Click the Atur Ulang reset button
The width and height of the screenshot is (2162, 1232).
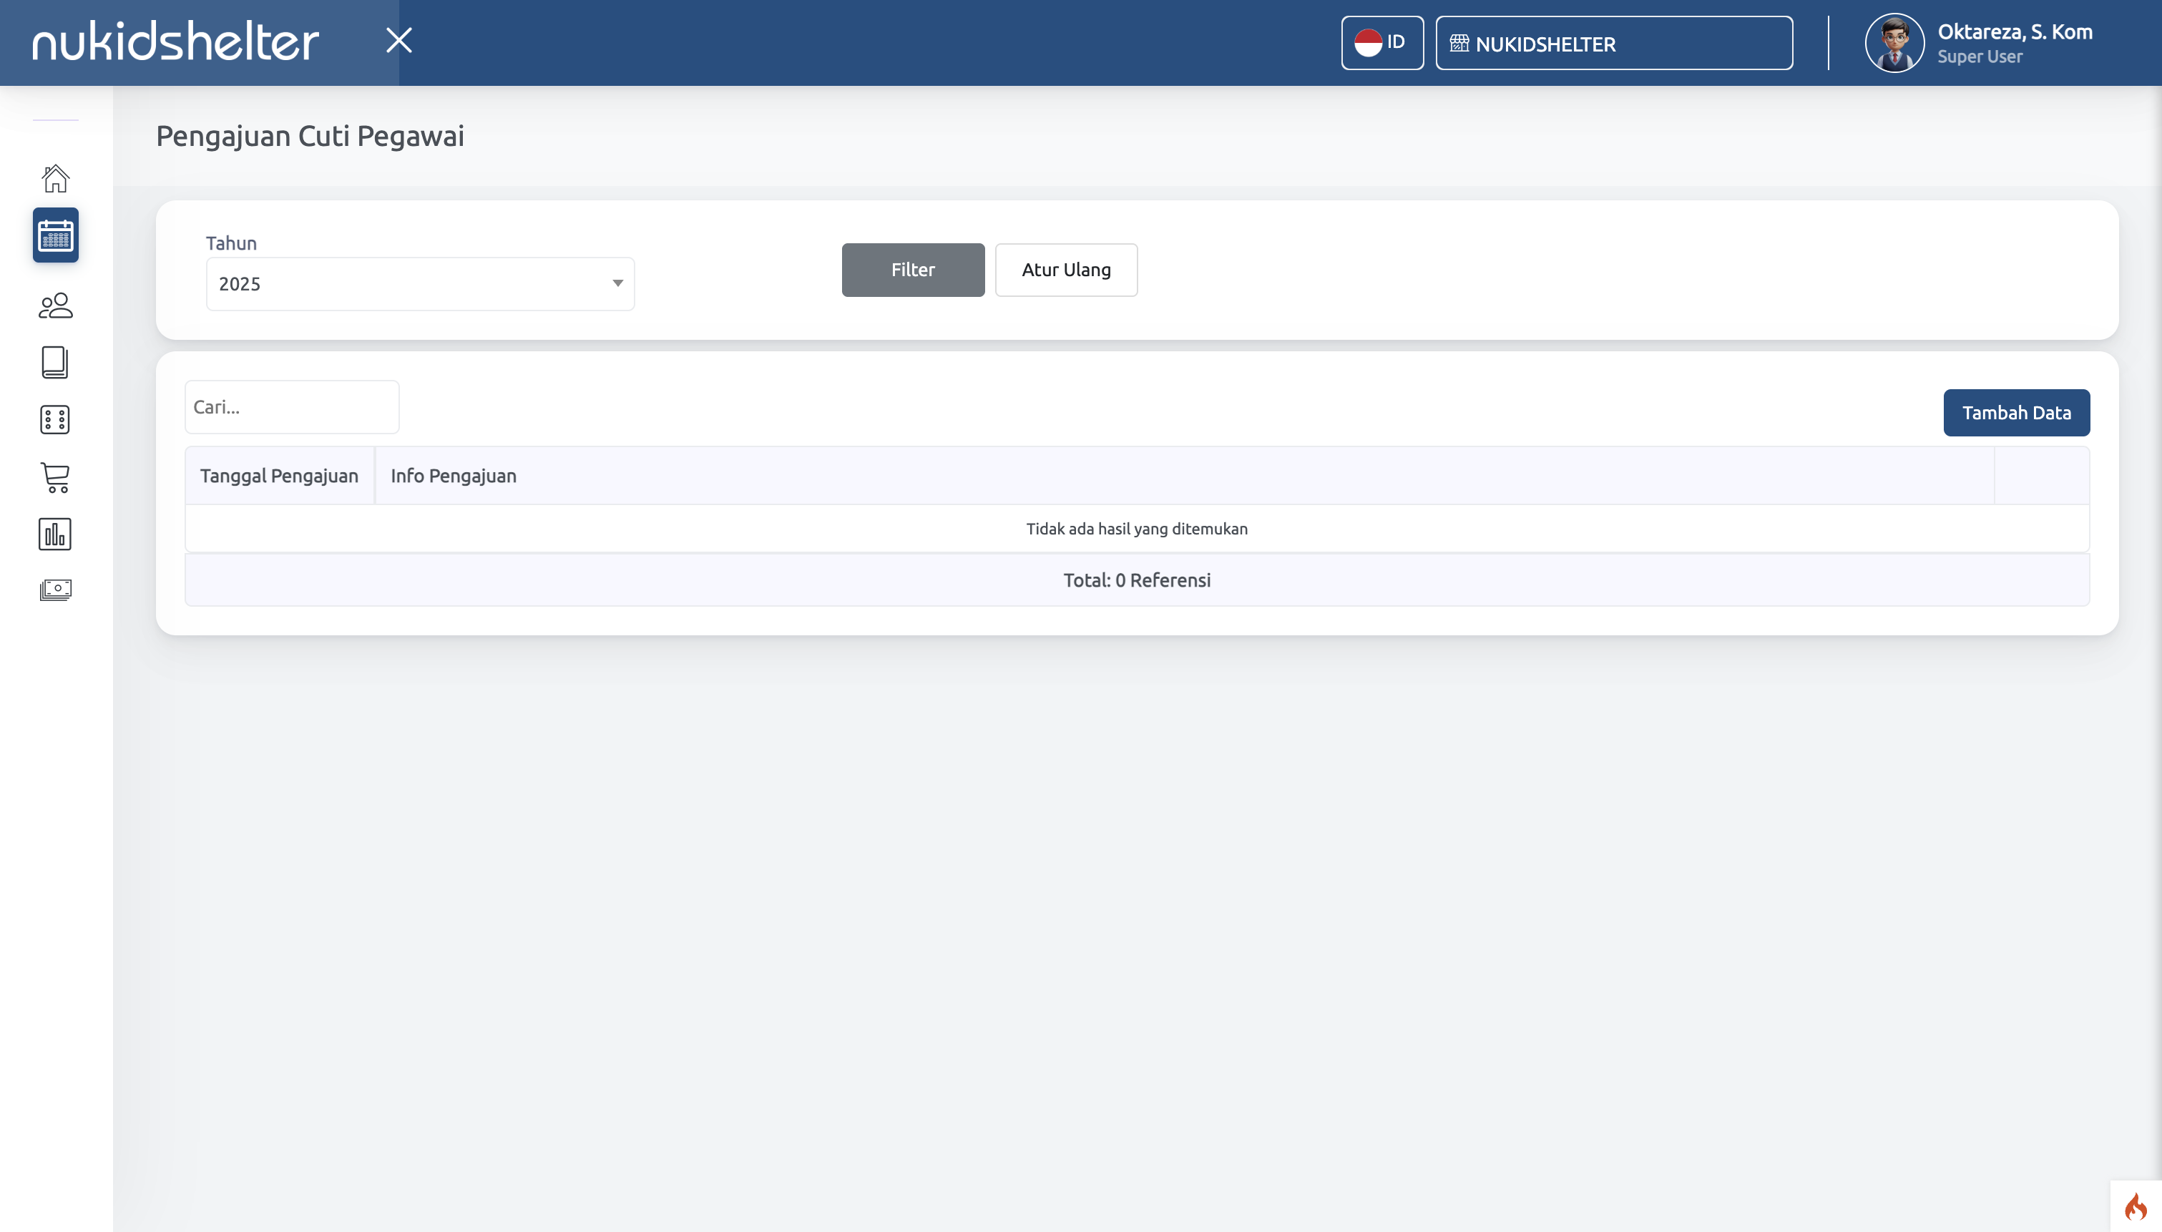pyautogui.click(x=1065, y=270)
